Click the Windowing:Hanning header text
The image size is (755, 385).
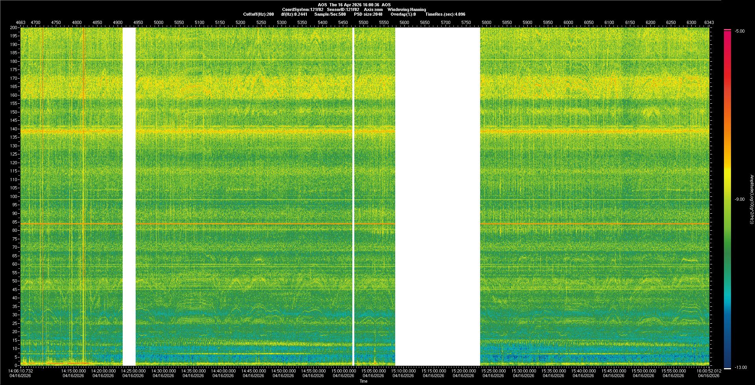(x=407, y=9)
